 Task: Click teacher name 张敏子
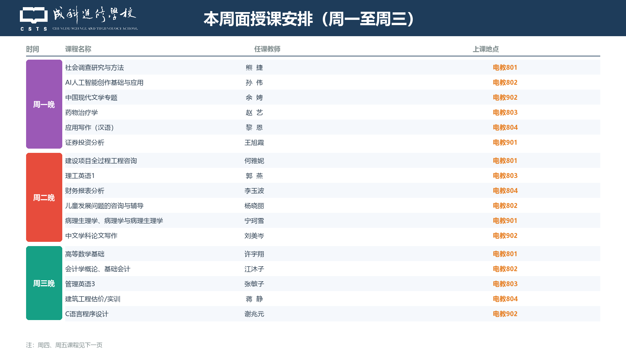click(x=254, y=284)
